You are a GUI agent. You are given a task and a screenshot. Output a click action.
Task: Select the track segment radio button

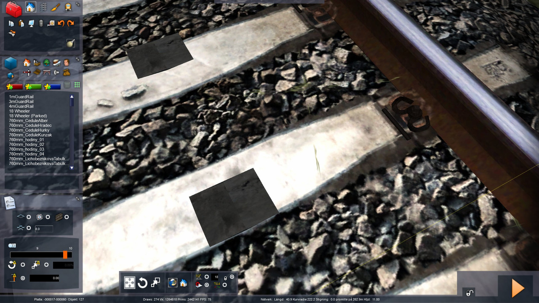point(67,217)
